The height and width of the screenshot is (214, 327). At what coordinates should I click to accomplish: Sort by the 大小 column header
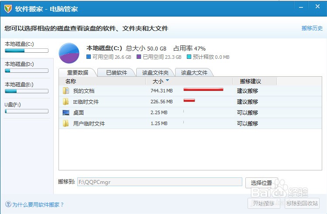(189, 81)
